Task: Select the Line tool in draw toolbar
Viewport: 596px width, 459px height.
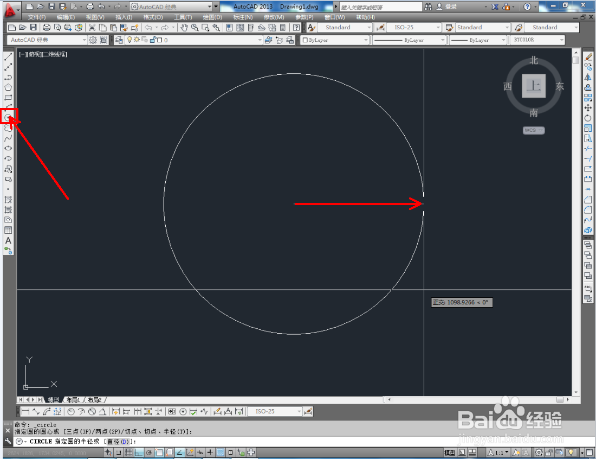Action: tap(8, 56)
